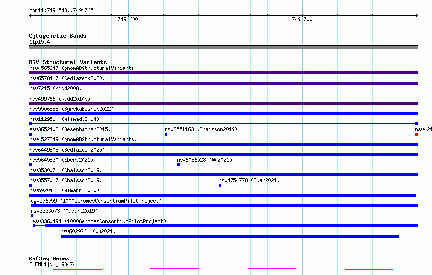The height and width of the screenshot is (275, 432).
Task: Click the 7491700 ruler position
Action: 302,19
